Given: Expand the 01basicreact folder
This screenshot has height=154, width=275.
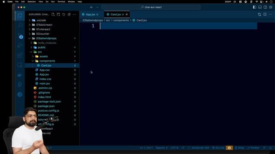Looking at the screenshot, I should (44, 25).
